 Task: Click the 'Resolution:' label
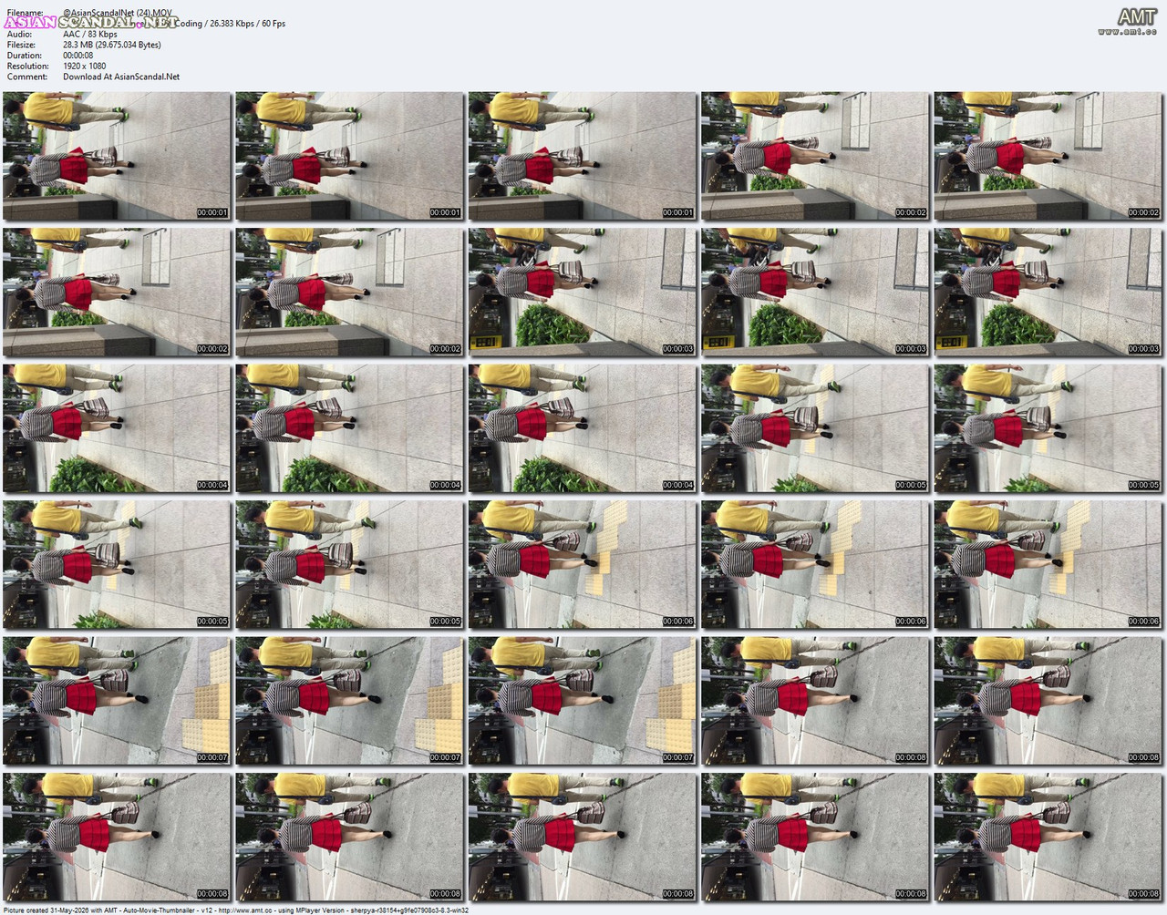click(27, 66)
